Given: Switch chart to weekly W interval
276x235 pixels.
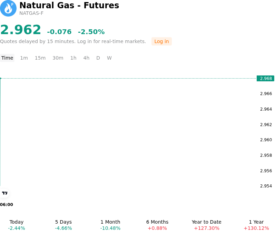Looking at the screenshot, I should tap(109, 58).
